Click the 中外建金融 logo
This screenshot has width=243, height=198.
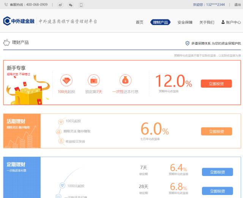(x=19, y=21)
